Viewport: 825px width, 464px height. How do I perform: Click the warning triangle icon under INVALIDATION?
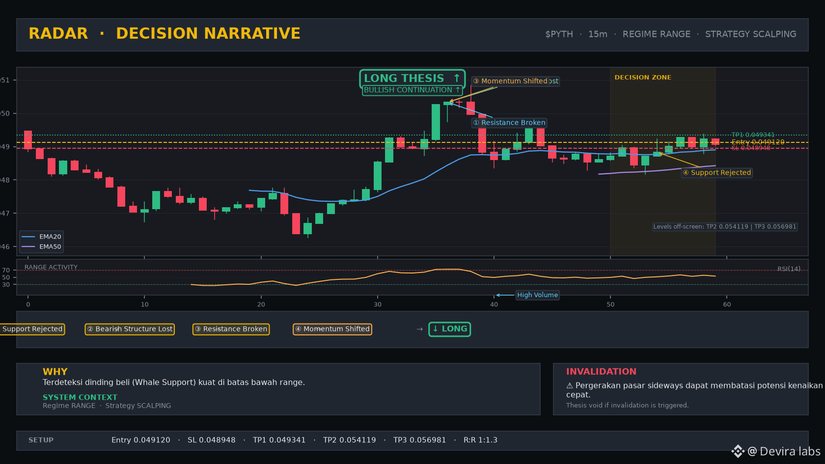[570, 386]
